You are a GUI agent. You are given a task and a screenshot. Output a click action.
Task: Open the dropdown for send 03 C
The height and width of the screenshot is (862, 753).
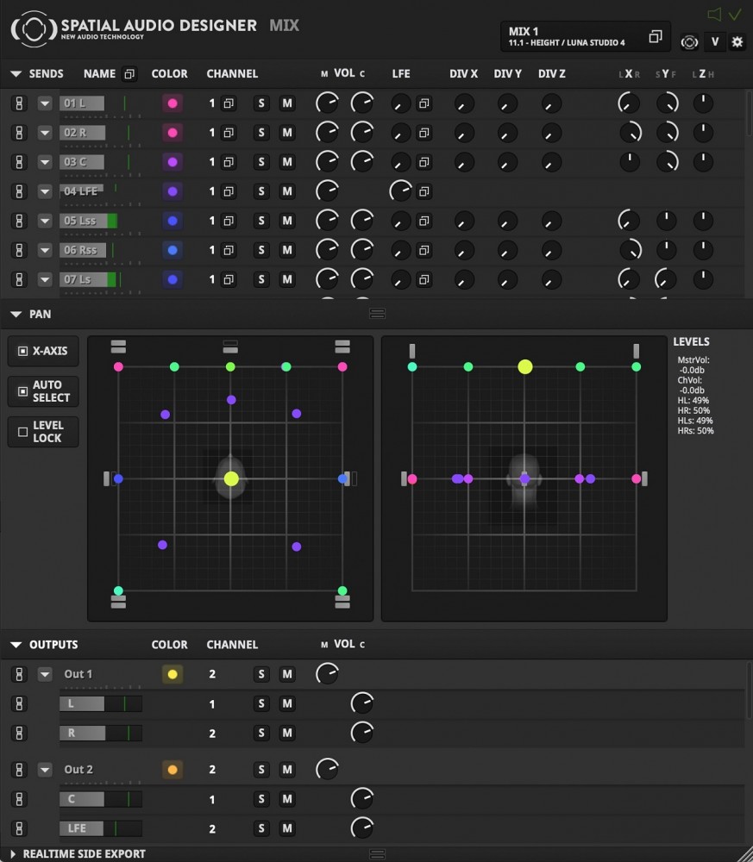[45, 162]
